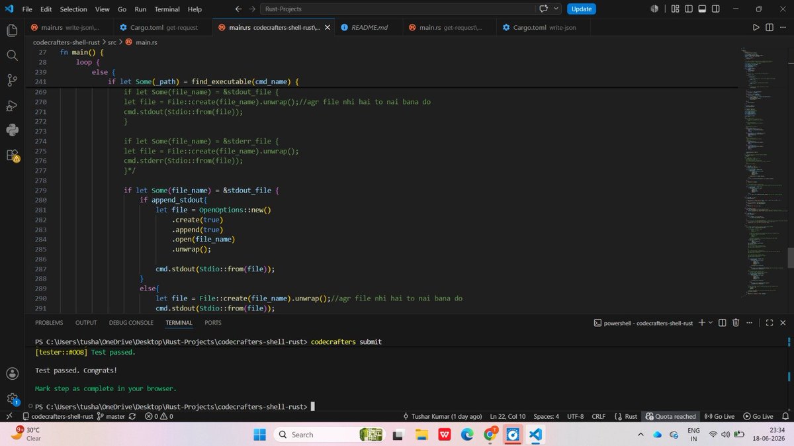Open editor More Actions ellipsis
The height and width of the screenshot is (446, 794).
pyautogui.click(x=783, y=28)
